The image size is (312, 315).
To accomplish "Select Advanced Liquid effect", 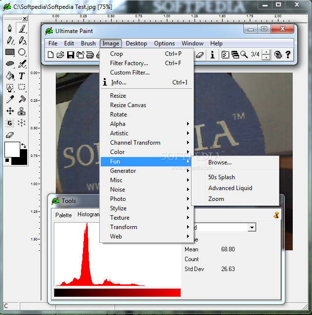I will pos(235,188).
